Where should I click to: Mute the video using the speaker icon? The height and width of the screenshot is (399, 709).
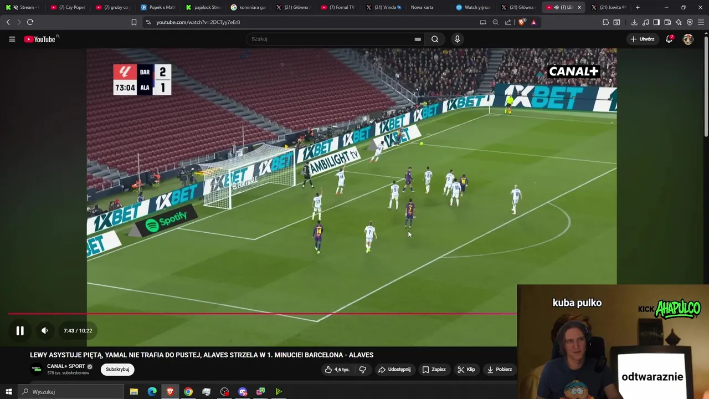pyautogui.click(x=45, y=331)
